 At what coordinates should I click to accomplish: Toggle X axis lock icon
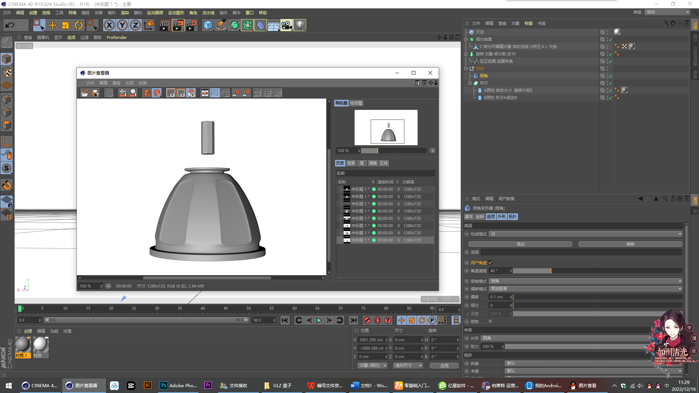click(x=109, y=25)
